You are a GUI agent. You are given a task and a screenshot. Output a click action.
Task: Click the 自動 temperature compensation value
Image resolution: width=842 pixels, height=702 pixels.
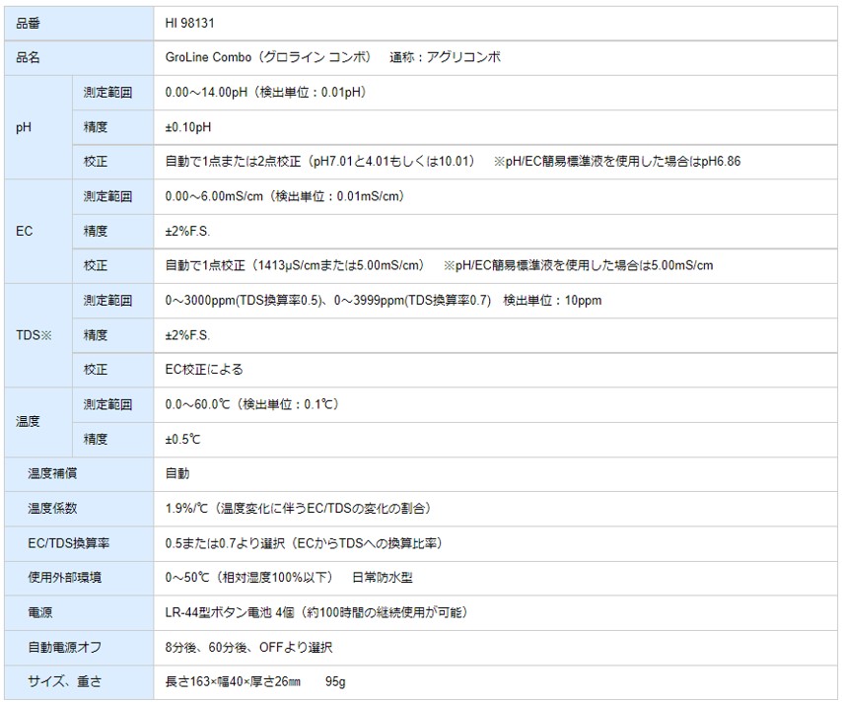[x=177, y=473]
